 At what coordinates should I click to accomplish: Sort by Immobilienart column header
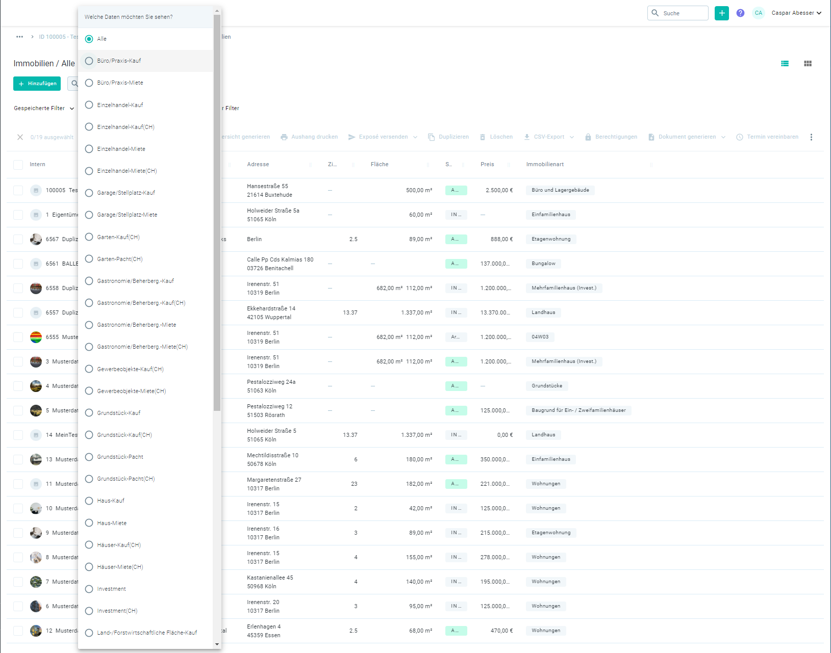coord(545,165)
